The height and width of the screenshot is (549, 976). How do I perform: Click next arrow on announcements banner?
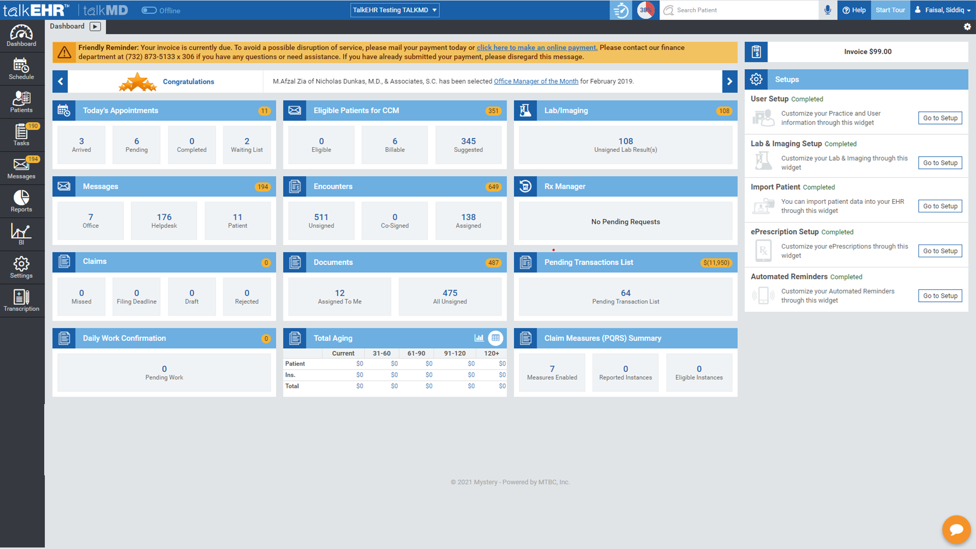[x=729, y=81]
